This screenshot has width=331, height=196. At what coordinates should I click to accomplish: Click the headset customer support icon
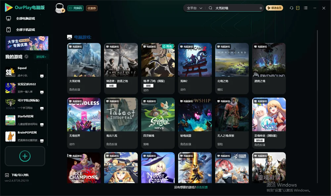click(292, 8)
